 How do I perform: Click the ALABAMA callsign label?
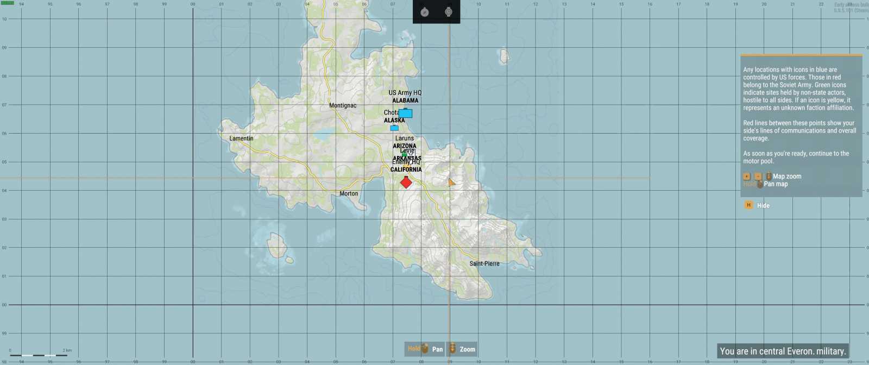[x=405, y=100]
